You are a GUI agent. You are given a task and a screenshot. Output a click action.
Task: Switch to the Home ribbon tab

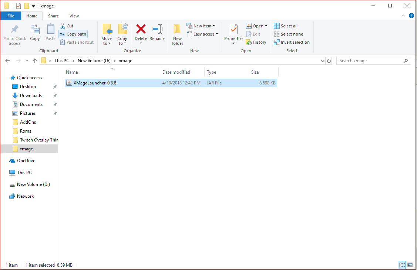32,16
